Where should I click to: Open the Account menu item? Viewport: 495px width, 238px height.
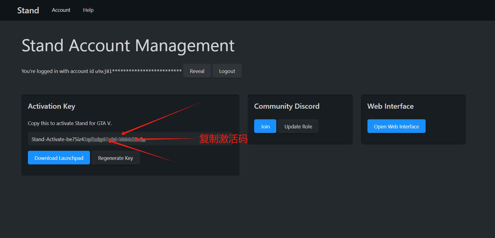point(61,10)
